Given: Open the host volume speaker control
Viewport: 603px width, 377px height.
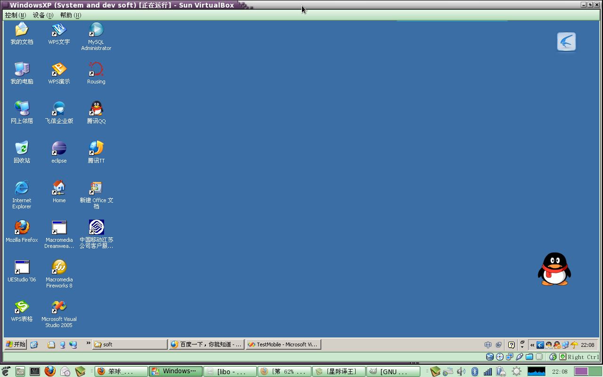Looking at the screenshot, I should pyautogui.click(x=461, y=371).
